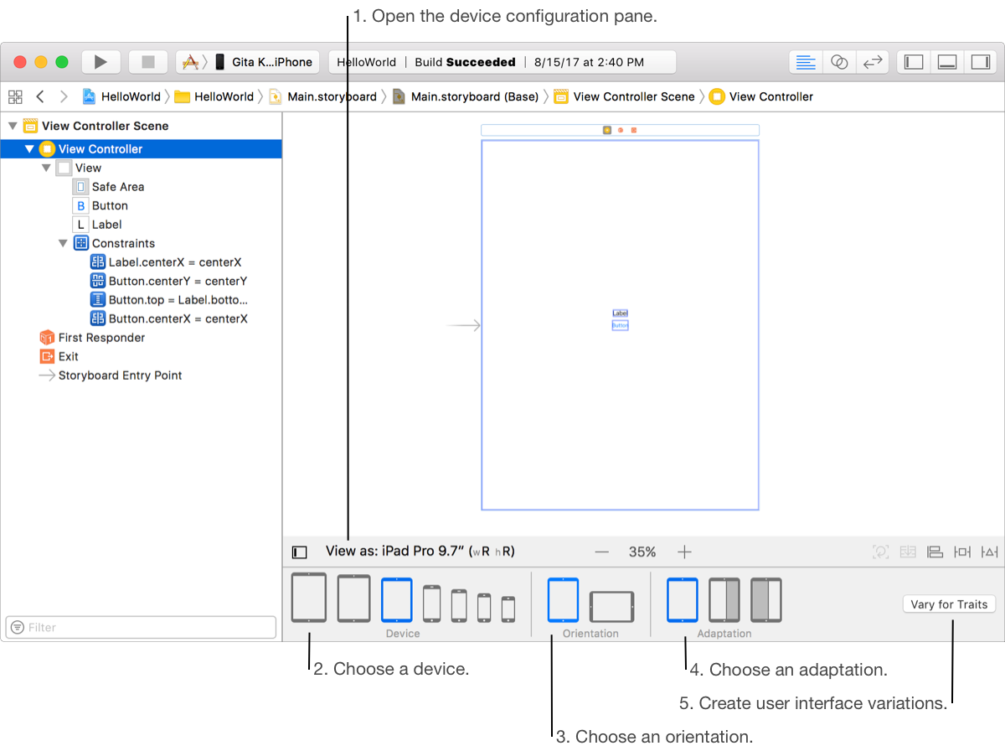This screenshot has height=751, width=1005.
Task: Zoom in canvas with plus button
Action: coord(684,552)
